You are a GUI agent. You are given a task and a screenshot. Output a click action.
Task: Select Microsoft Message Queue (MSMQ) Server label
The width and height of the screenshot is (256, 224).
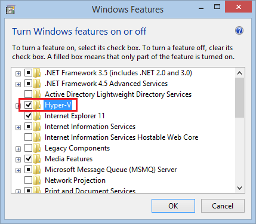pyautogui.click(x=110, y=170)
